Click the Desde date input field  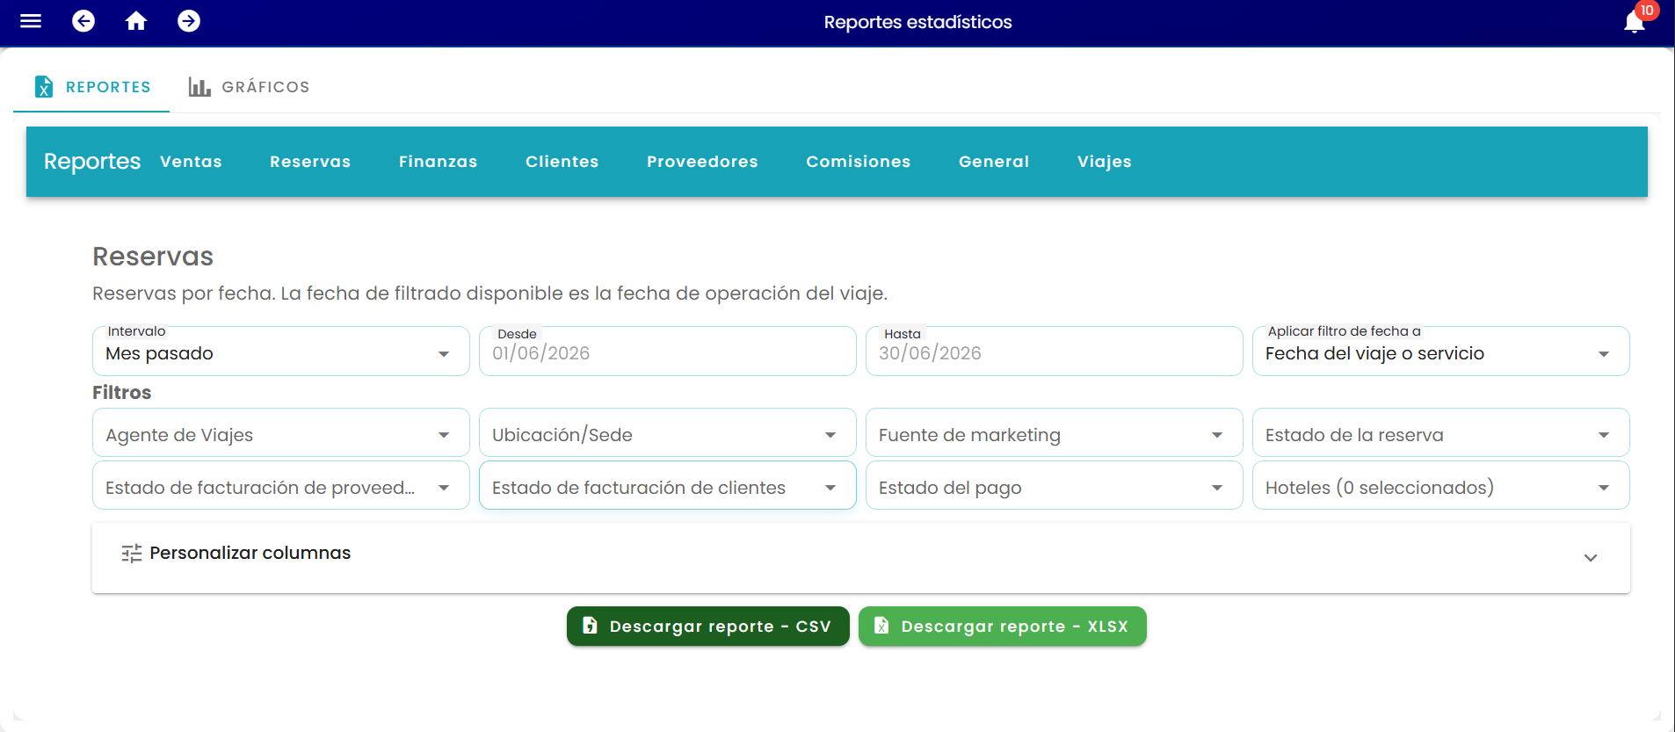(668, 352)
